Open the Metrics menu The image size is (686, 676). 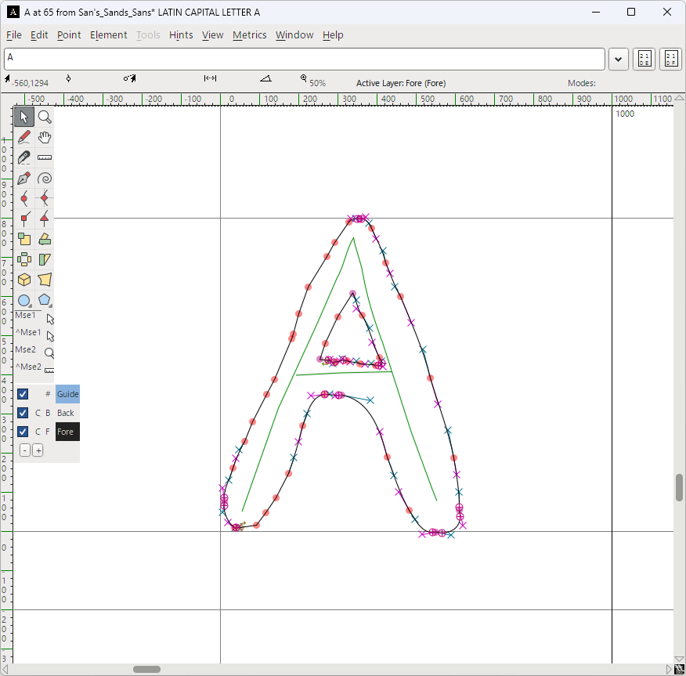(x=249, y=35)
